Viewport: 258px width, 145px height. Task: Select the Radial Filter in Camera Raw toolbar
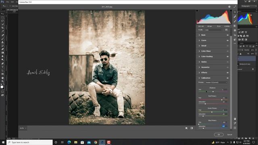click(235, 31)
